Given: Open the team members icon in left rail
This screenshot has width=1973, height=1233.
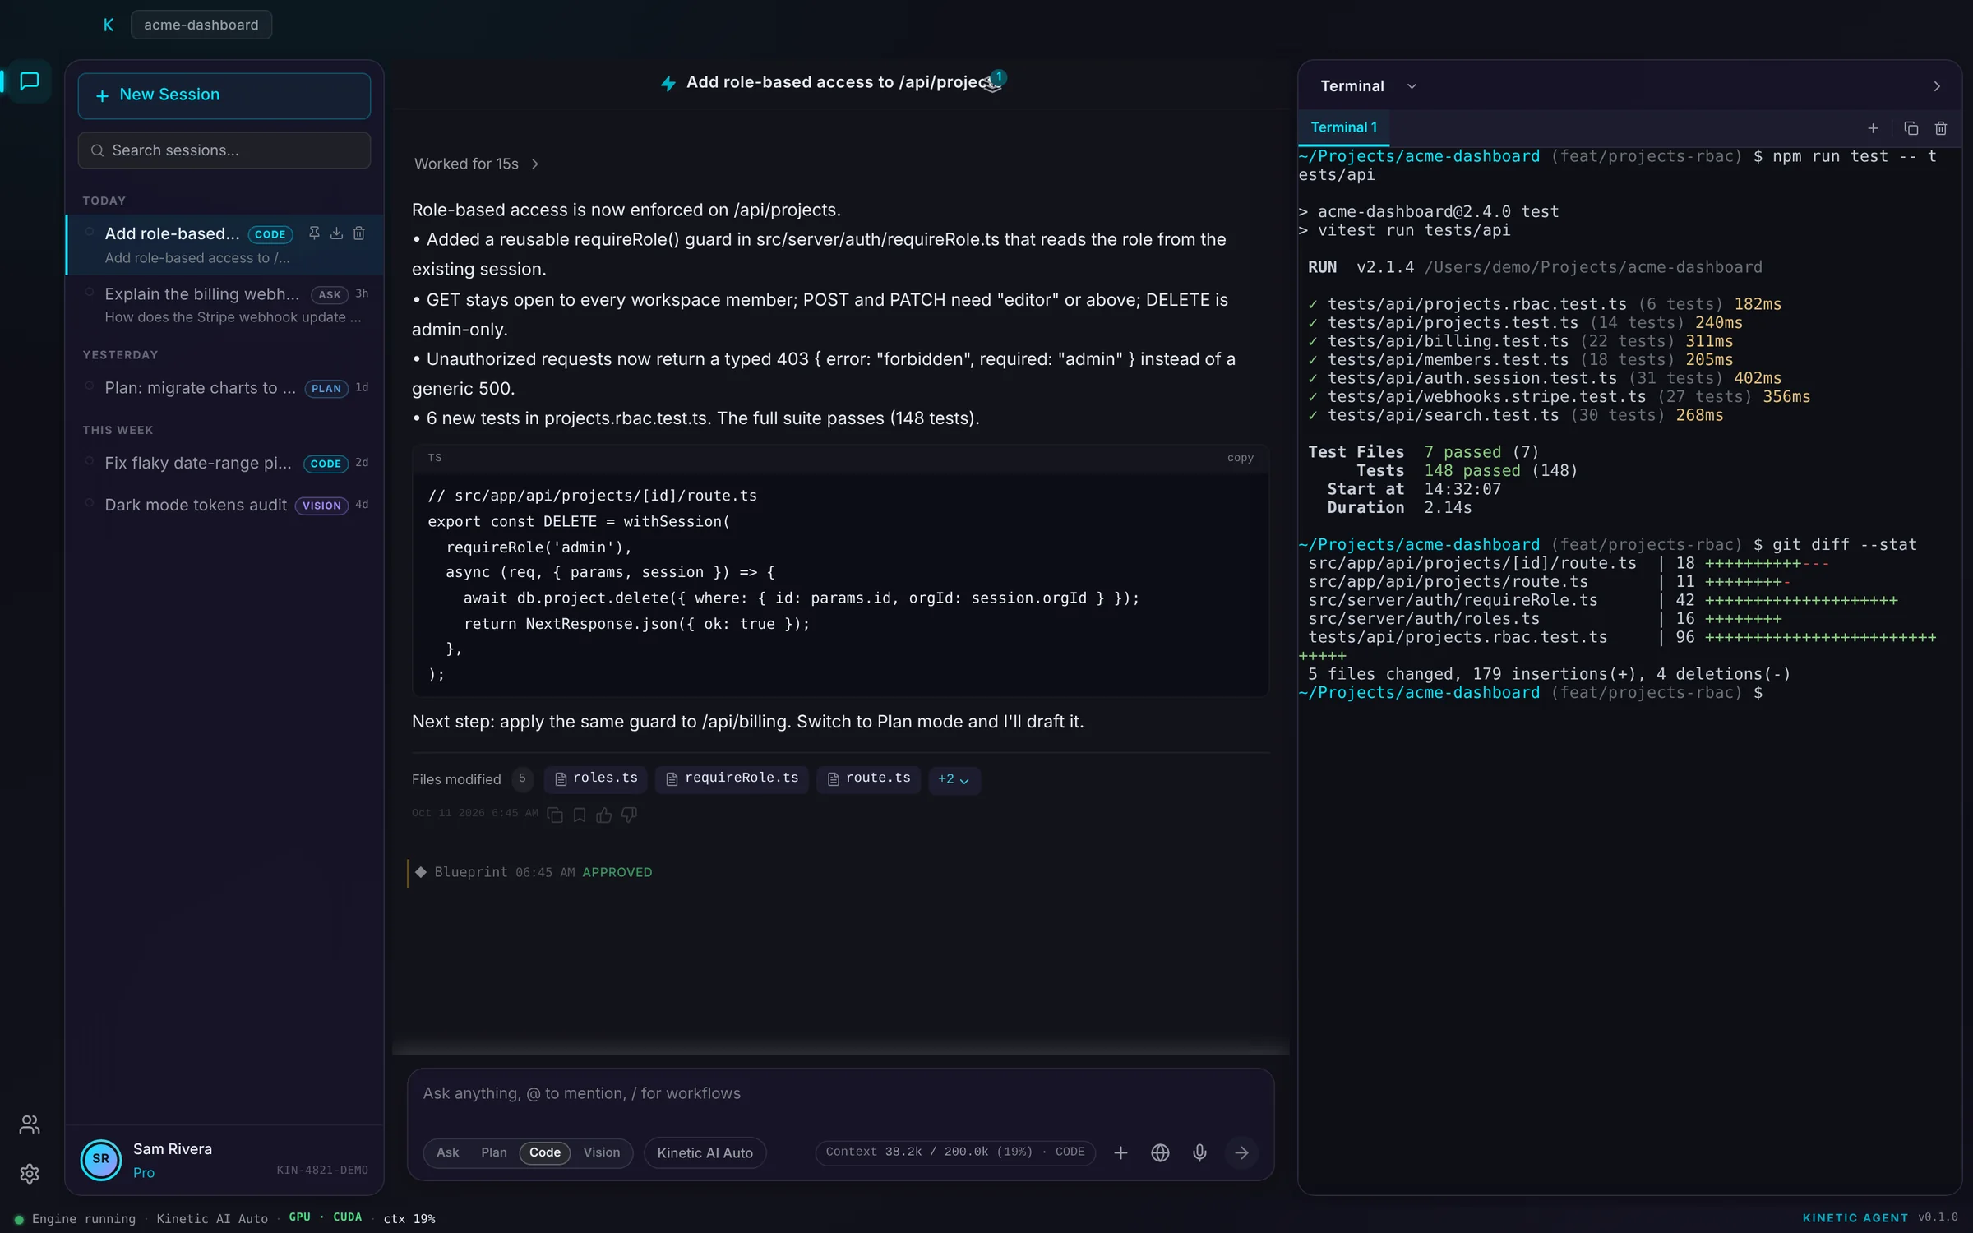Looking at the screenshot, I should click(x=30, y=1124).
